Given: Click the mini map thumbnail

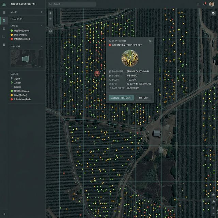Looking at the screenshot, I should point(27,59).
